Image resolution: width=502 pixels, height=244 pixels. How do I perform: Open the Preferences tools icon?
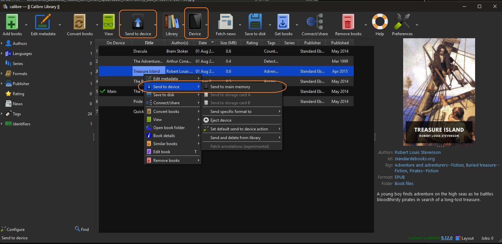click(x=402, y=22)
